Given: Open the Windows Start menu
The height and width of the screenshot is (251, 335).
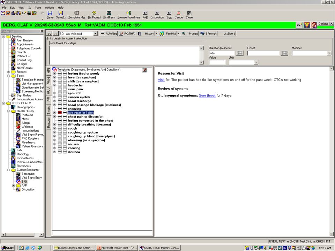Looking at the screenshot, I should (x=8, y=248).
